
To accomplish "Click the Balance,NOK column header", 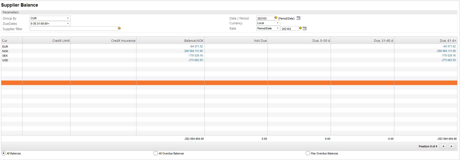I will coord(194,41).
